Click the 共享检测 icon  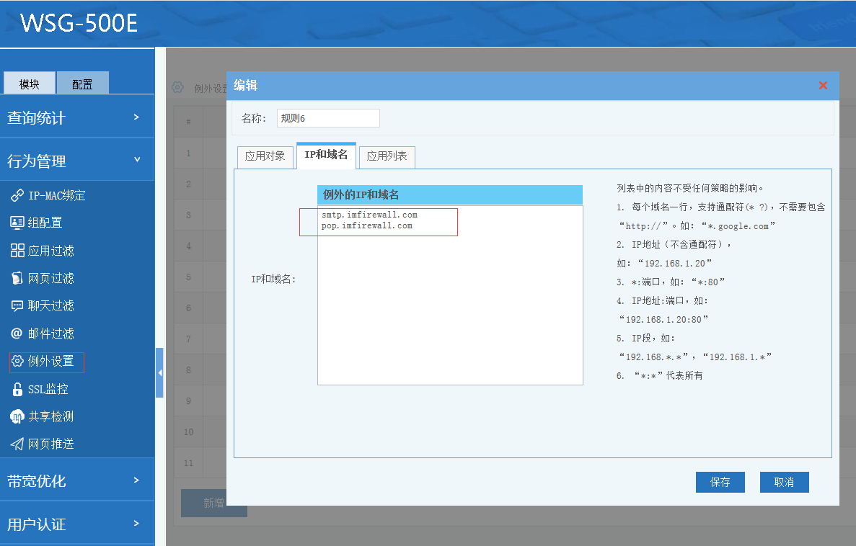click(x=17, y=416)
